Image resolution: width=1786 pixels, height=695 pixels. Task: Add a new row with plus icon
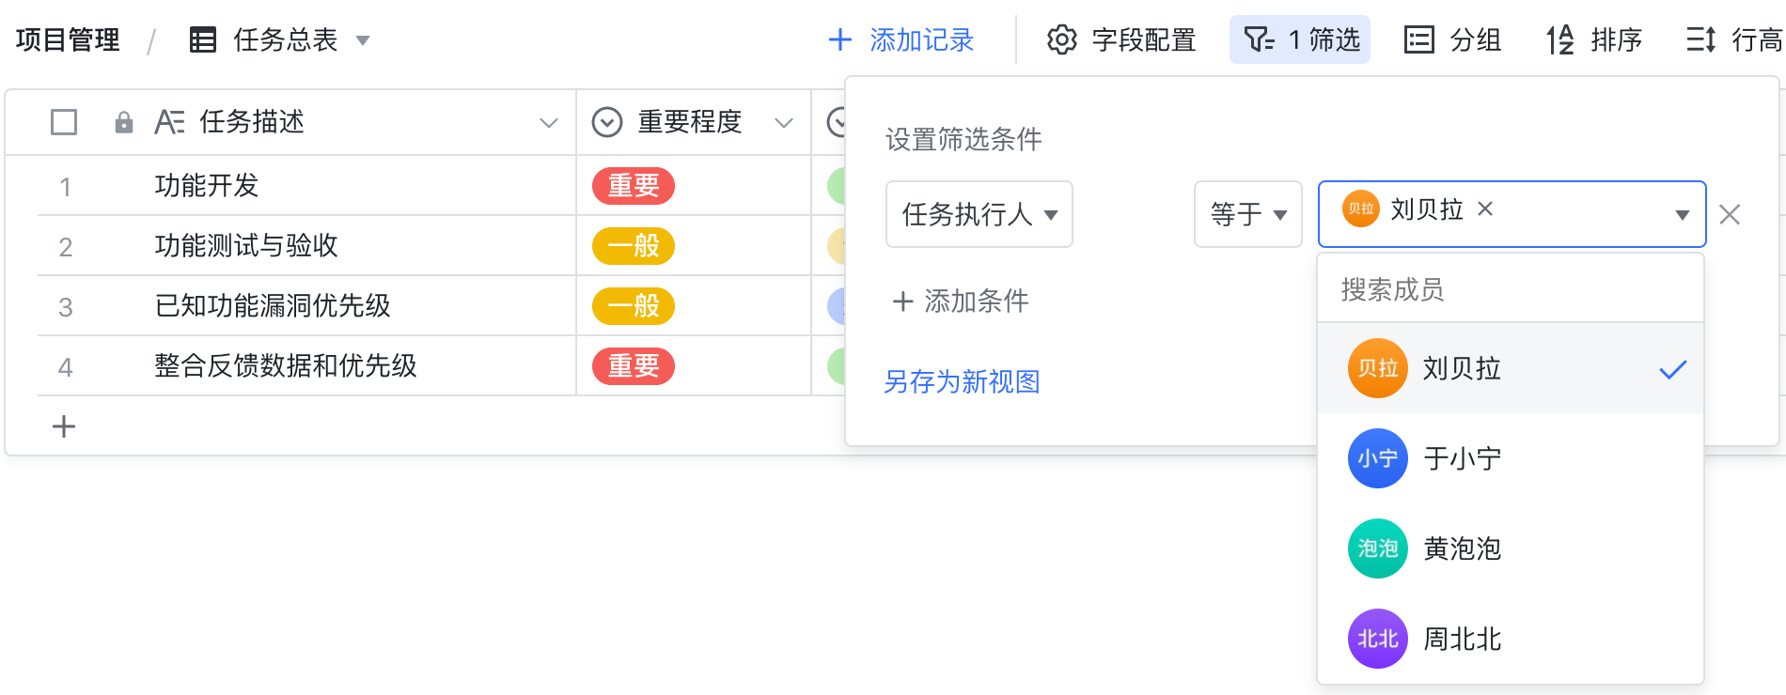64,426
